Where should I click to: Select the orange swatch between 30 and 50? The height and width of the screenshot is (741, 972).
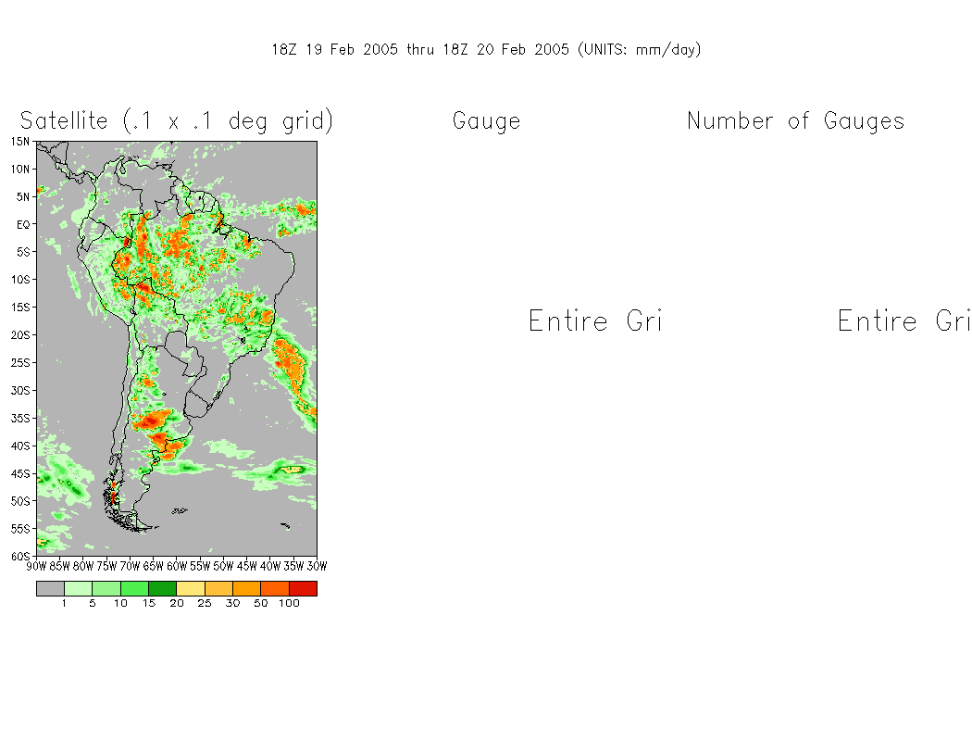(x=247, y=588)
